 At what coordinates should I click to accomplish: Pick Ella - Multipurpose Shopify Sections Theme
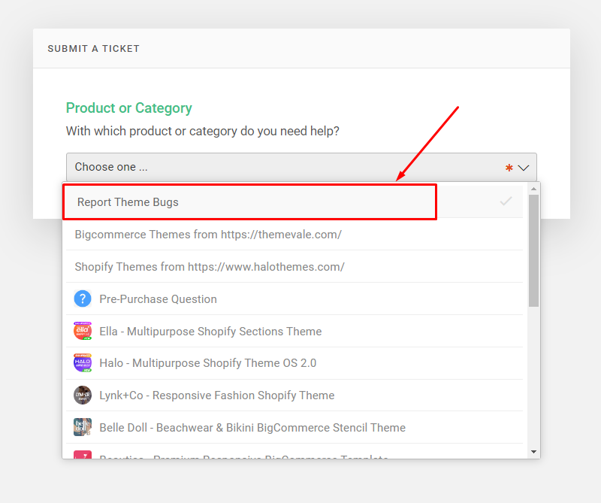click(x=294, y=331)
